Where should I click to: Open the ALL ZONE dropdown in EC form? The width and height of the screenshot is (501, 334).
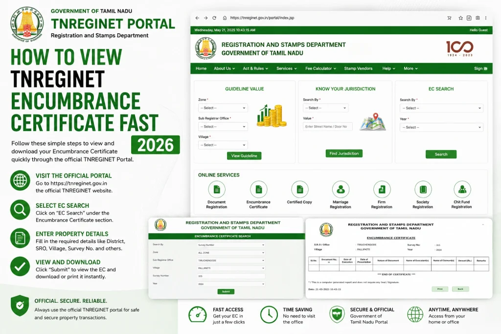point(231,252)
